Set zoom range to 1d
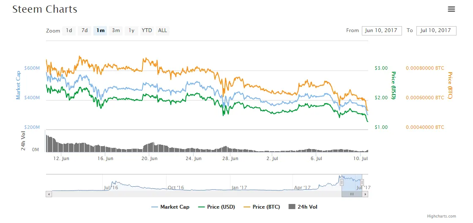Viewport: 473px width, 223px height. point(69,30)
